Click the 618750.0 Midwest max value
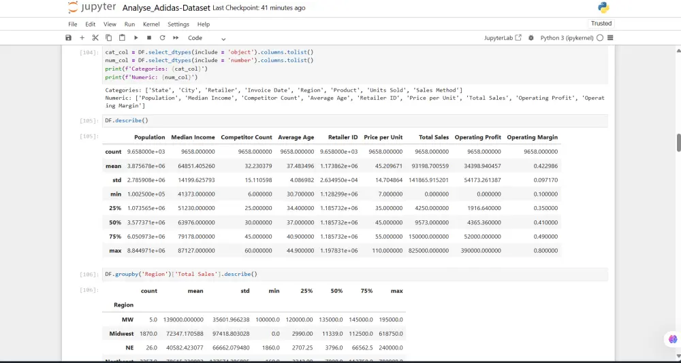681x363 pixels. coord(390,334)
